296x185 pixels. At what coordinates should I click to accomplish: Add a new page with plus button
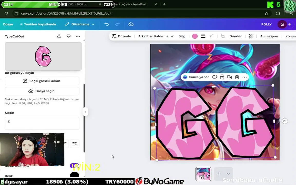[x=219, y=174]
